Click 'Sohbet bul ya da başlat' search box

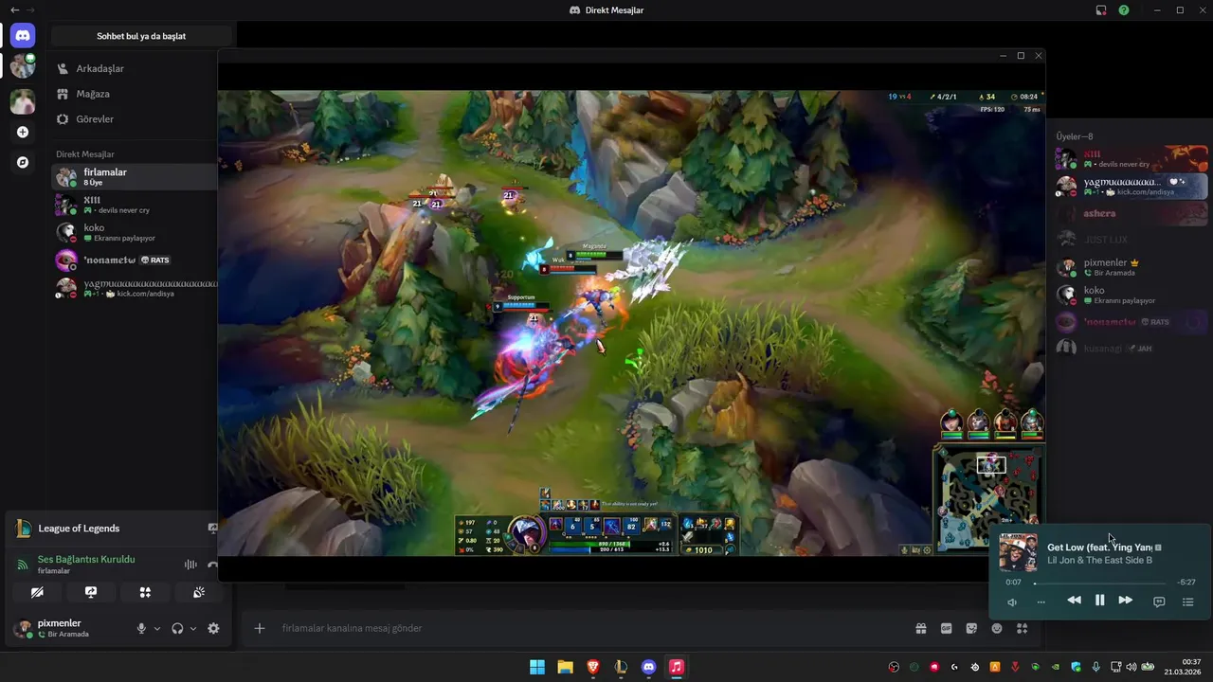(141, 36)
